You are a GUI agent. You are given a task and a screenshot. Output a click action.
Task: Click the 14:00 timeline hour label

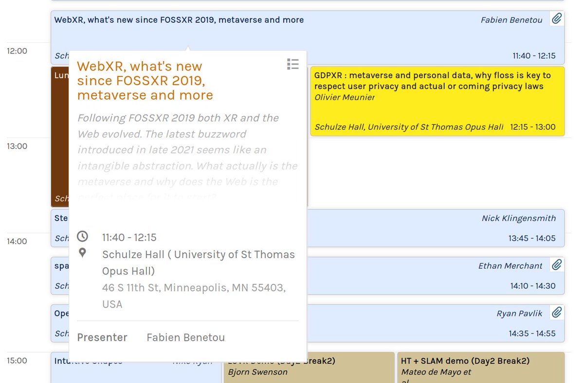click(x=17, y=241)
